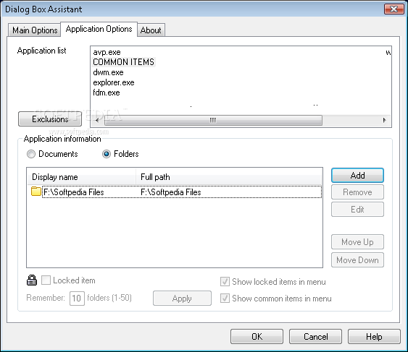Select COMMON ITEMS in the application list
408x352 pixels.
[123, 62]
